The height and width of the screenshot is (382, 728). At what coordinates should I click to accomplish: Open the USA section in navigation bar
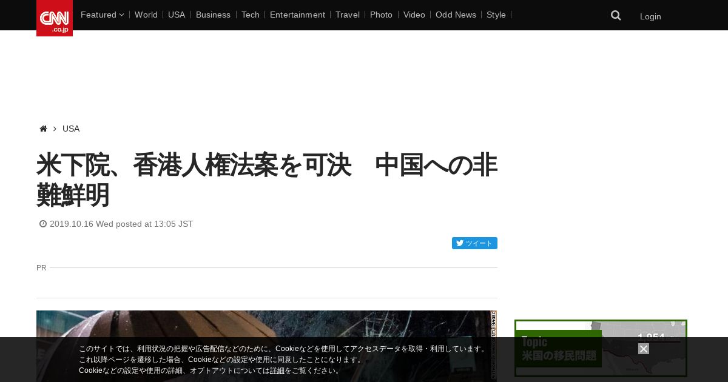177,15
